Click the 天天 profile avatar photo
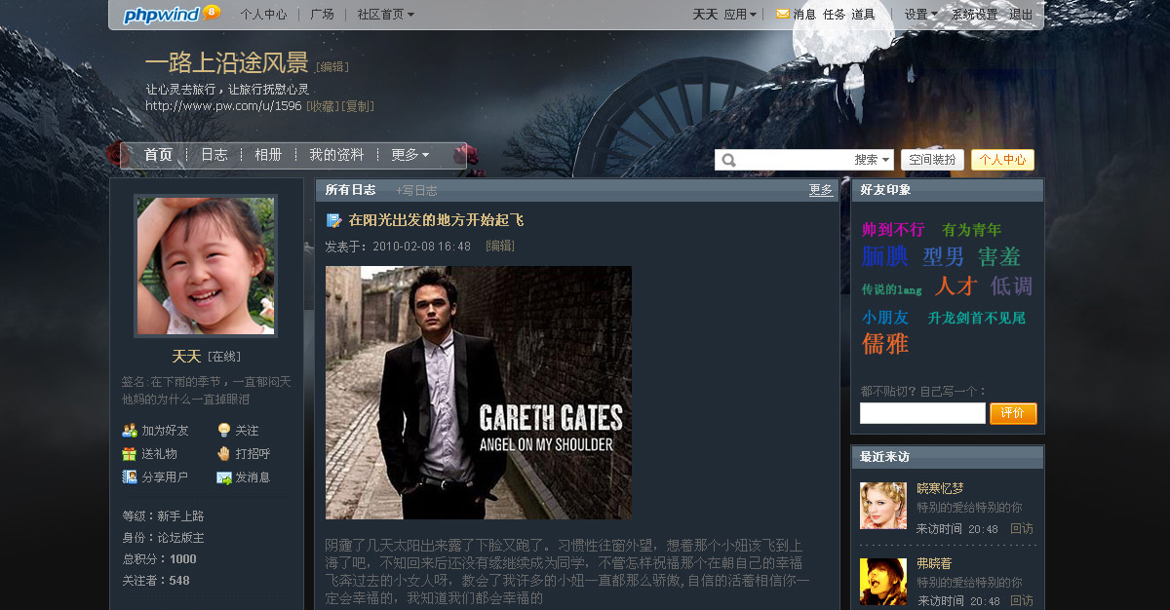The image size is (1170, 610). pos(206,266)
